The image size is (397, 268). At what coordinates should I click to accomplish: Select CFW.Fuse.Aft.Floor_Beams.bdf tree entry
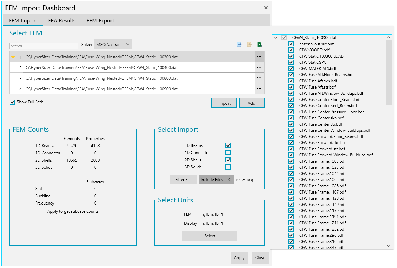326,75
